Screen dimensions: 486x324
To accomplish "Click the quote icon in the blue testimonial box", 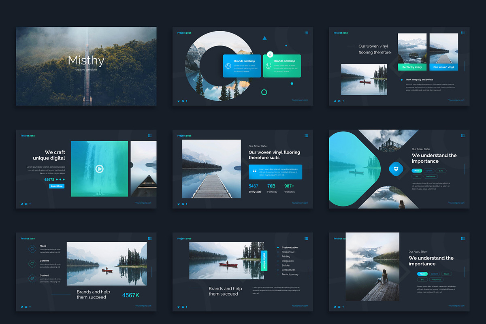I will (254, 172).
